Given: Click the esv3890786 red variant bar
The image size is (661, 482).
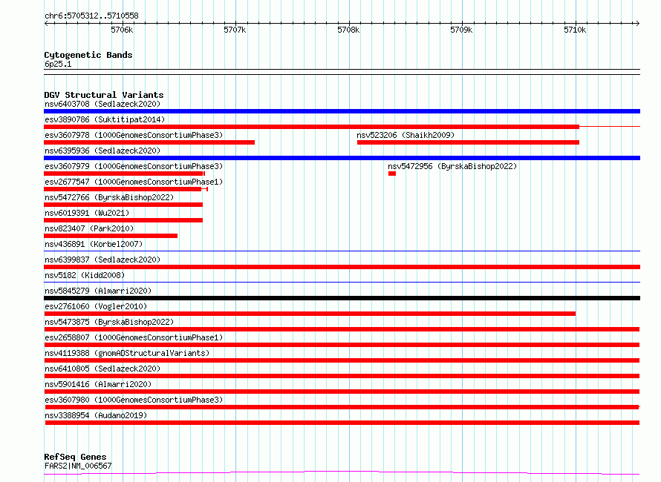Looking at the screenshot, I should (311, 127).
